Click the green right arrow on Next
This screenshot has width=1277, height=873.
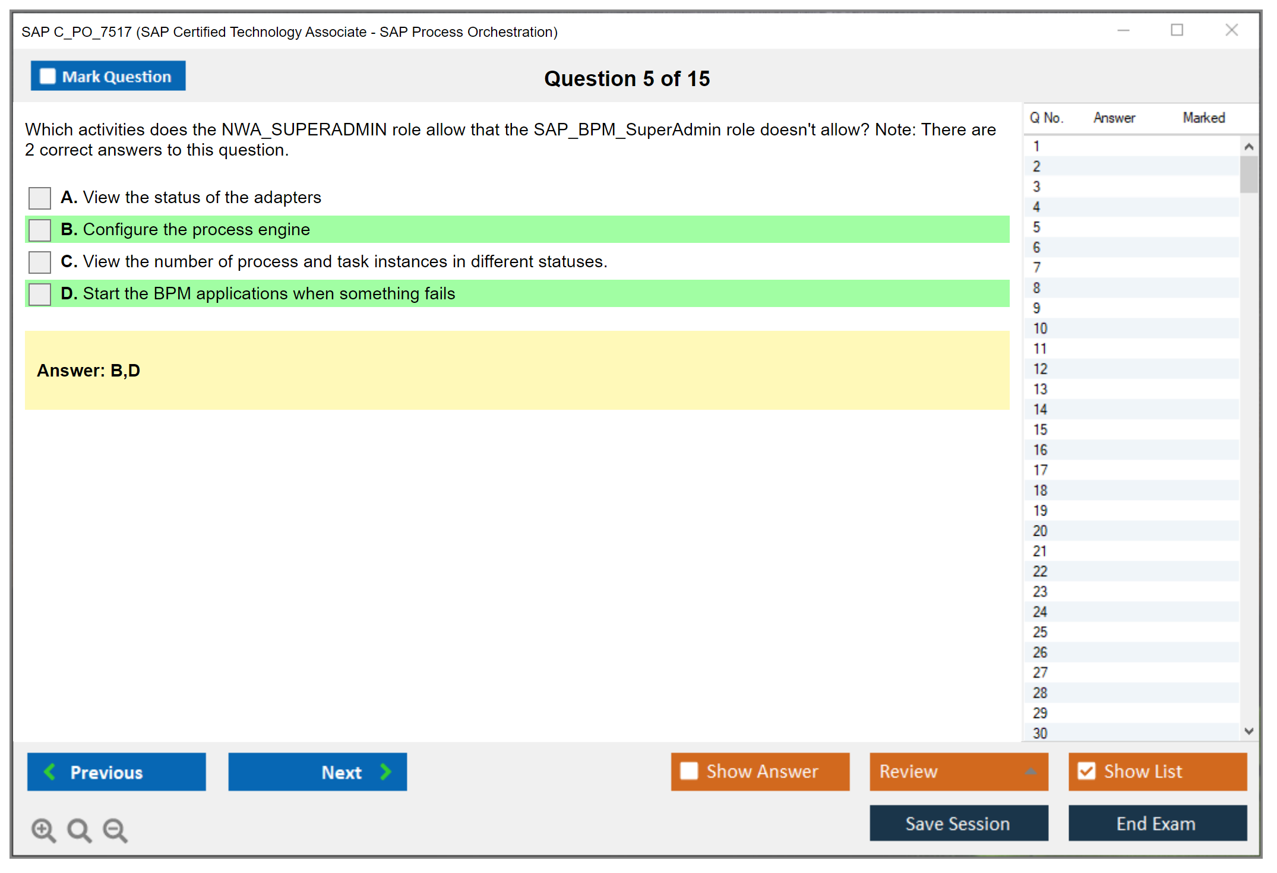pos(385,771)
